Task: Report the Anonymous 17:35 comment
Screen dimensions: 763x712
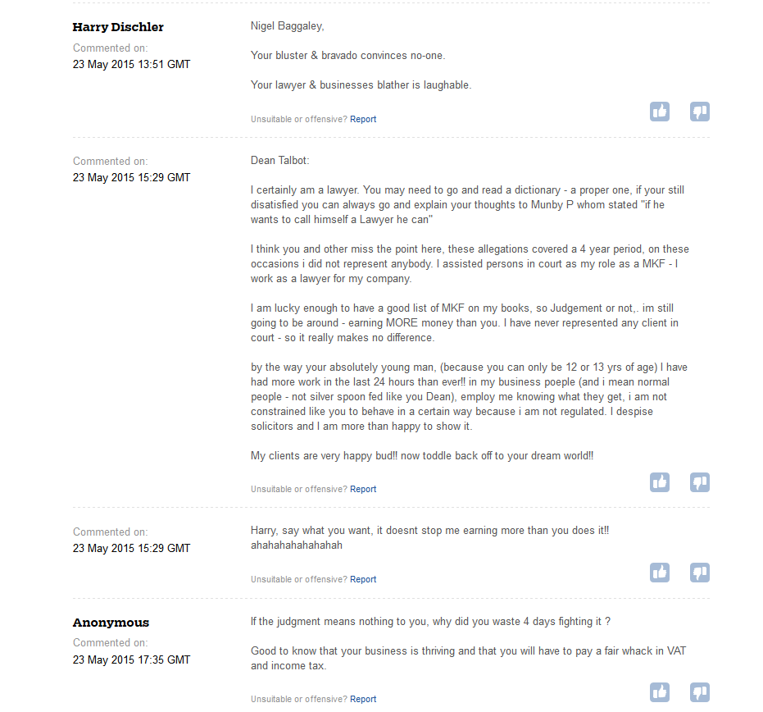Action: pyautogui.click(x=363, y=699)
